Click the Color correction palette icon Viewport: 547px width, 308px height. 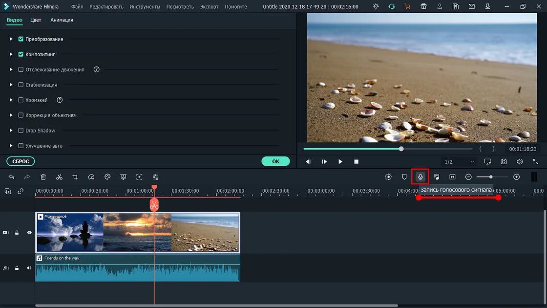click(x=107, y=176)
